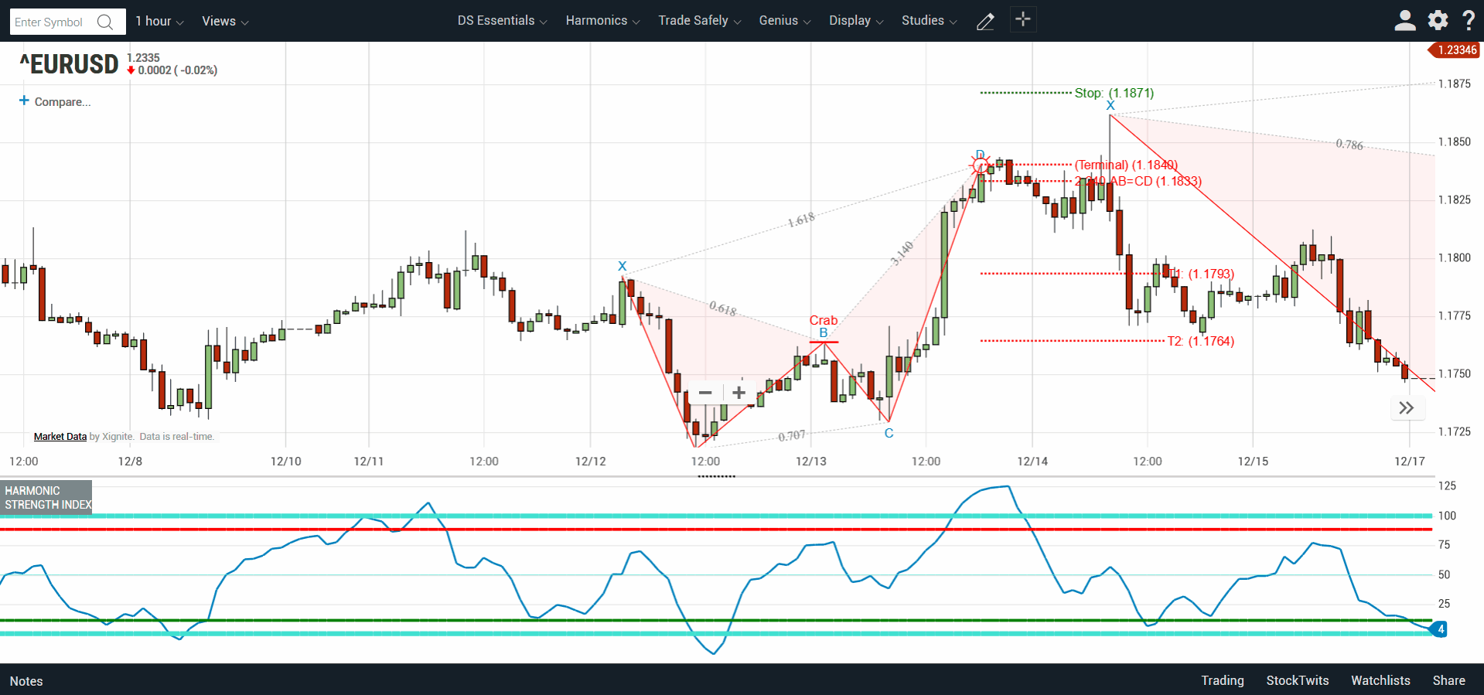Grab the dotted panel divider handle
The image size is (1484, 695).
click(x=716, y=476)
